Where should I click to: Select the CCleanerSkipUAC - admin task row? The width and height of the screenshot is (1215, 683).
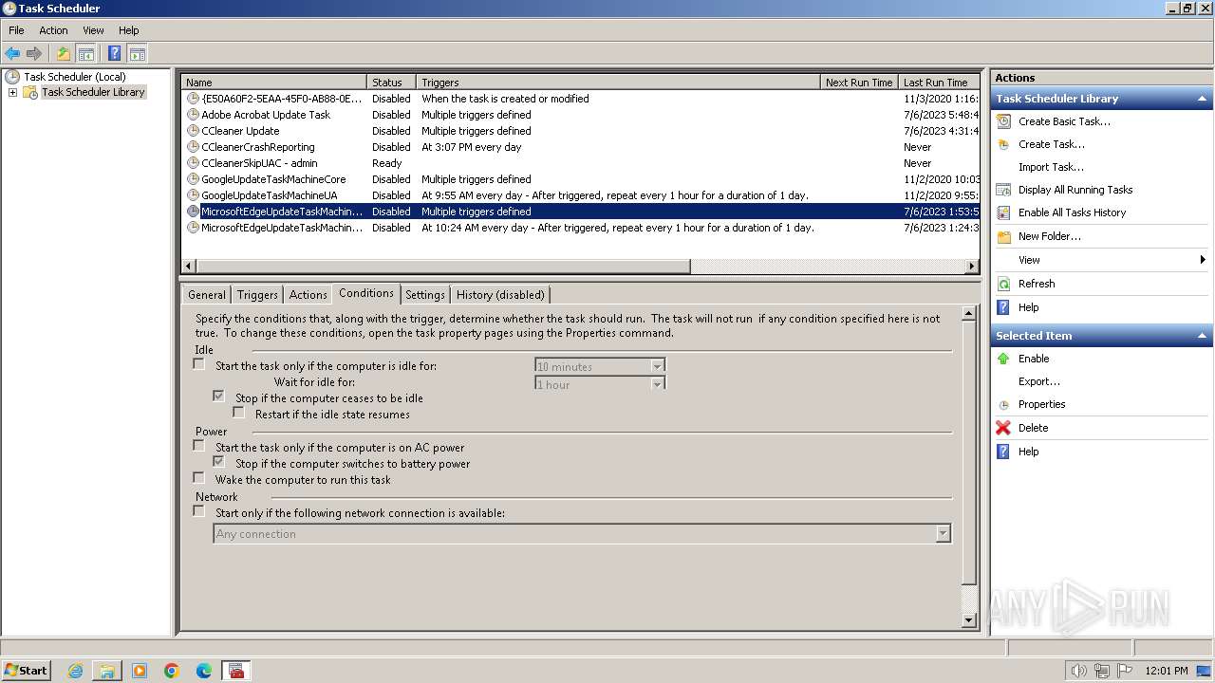(580, 163)
